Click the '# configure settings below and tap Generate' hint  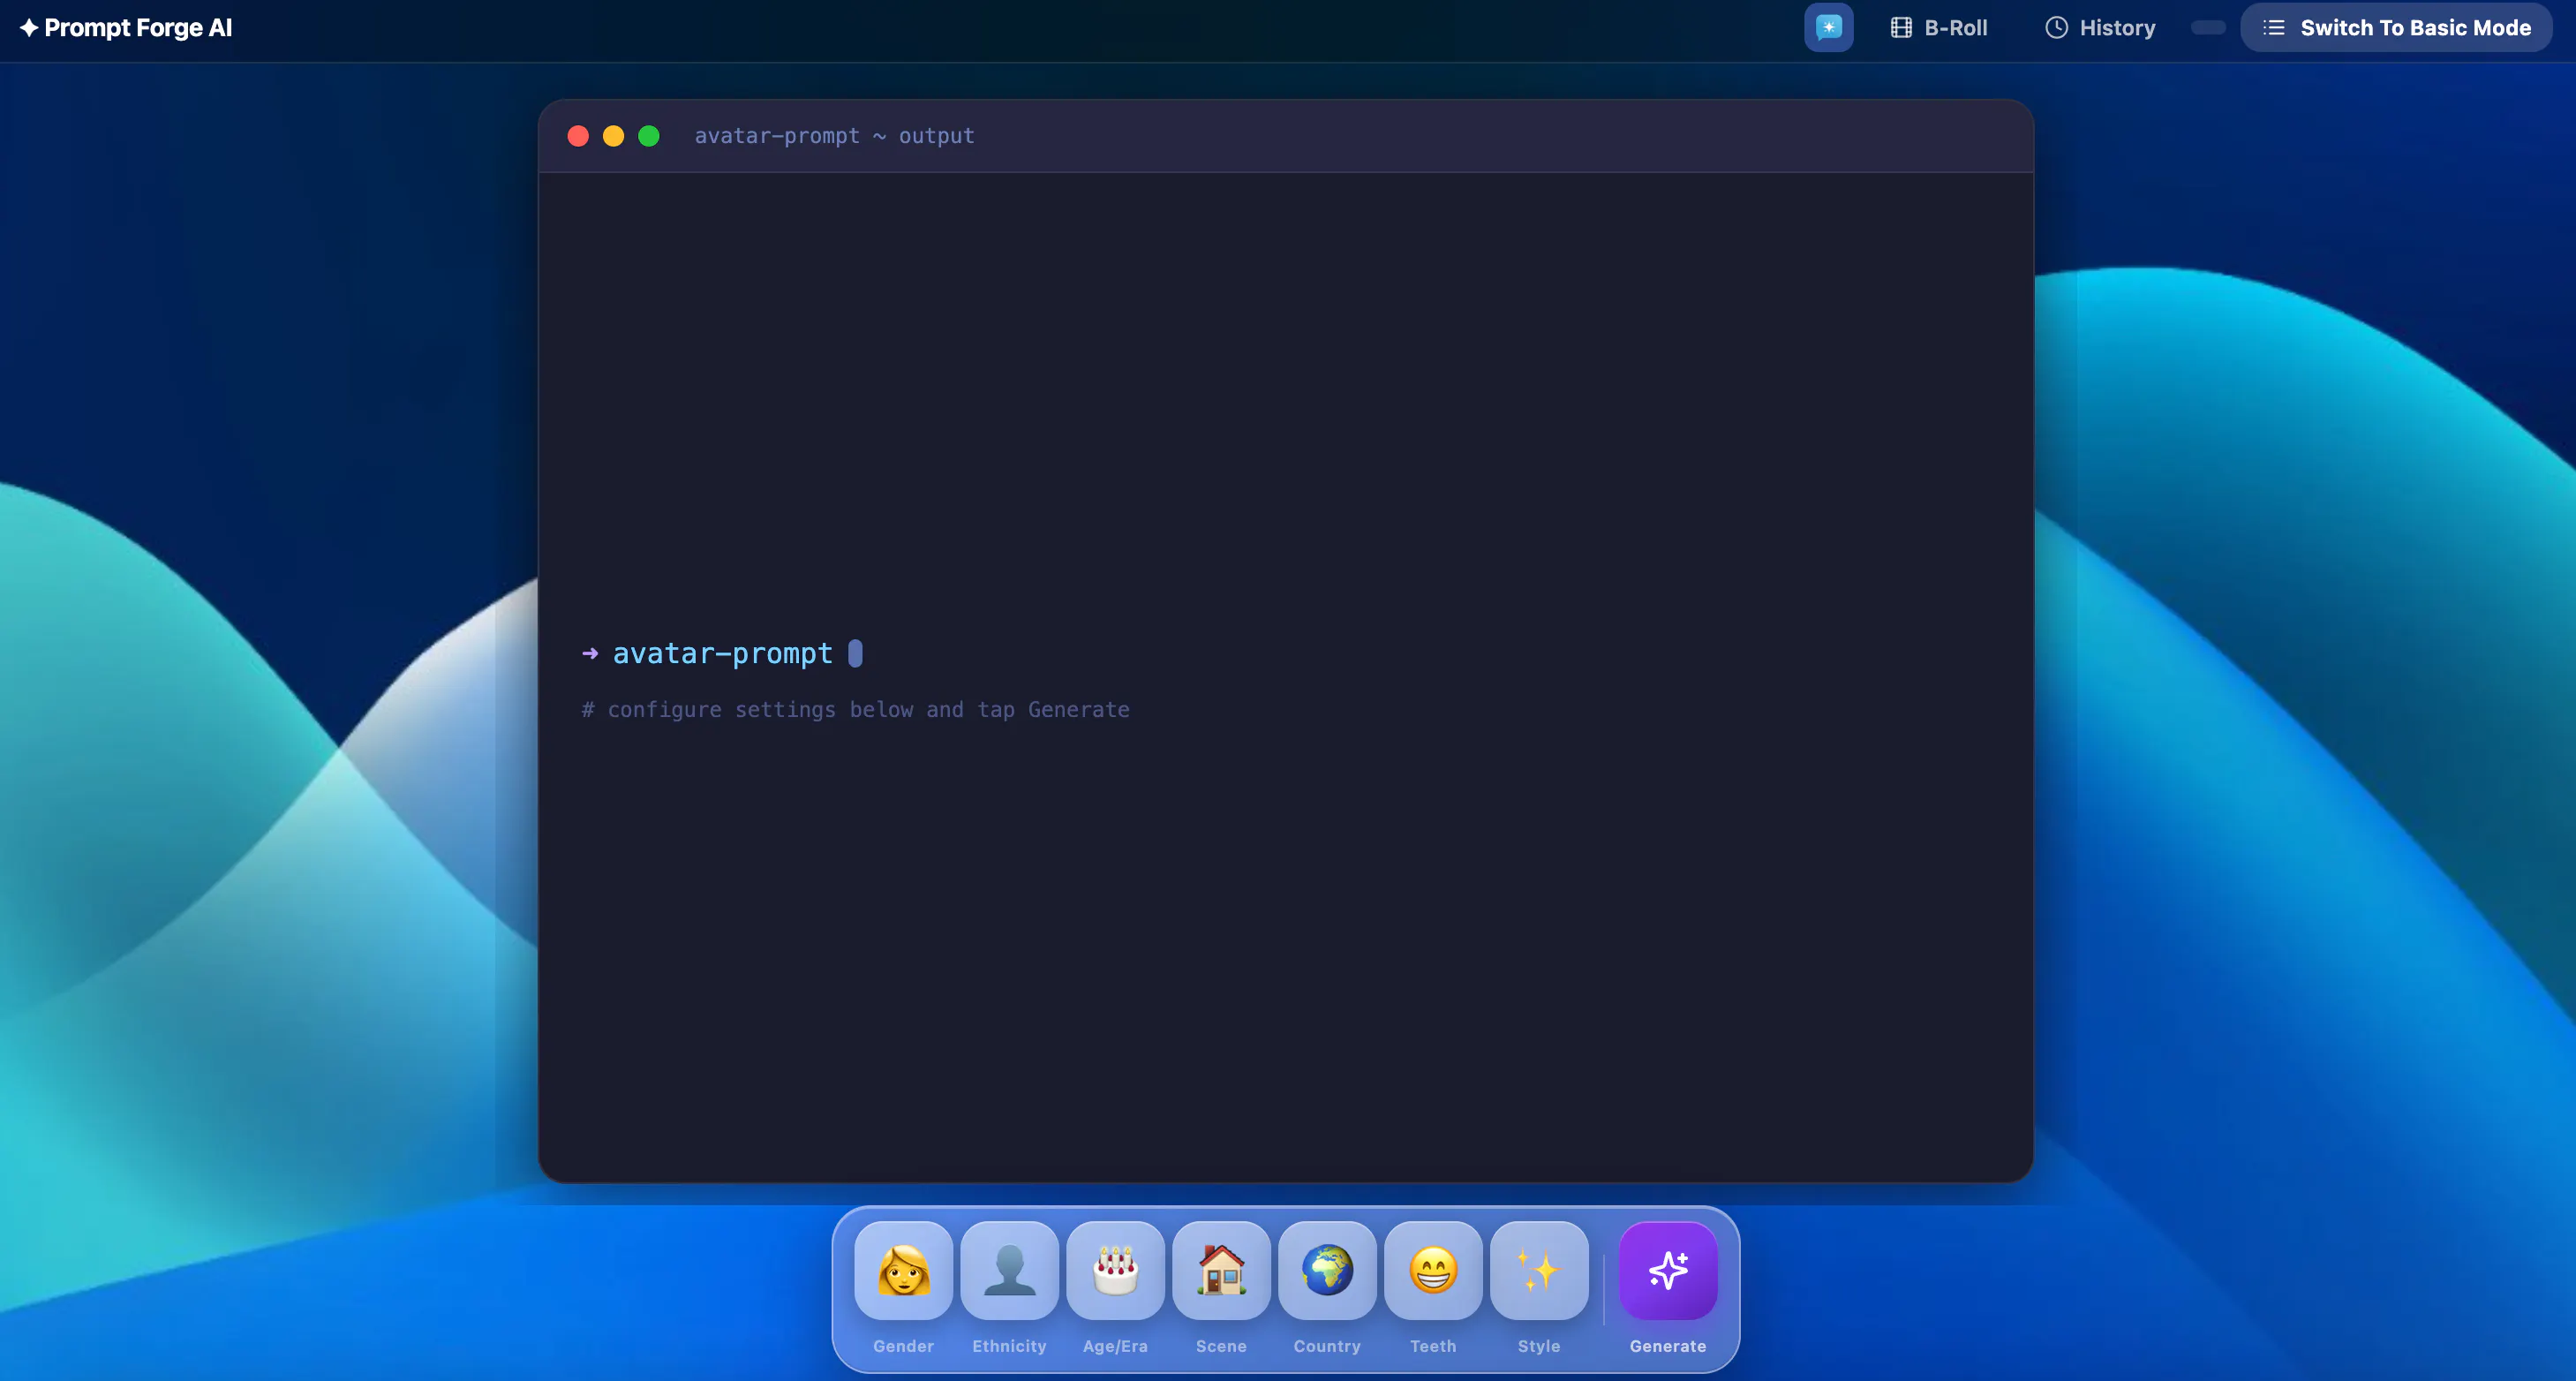click(x=856, y=709)
